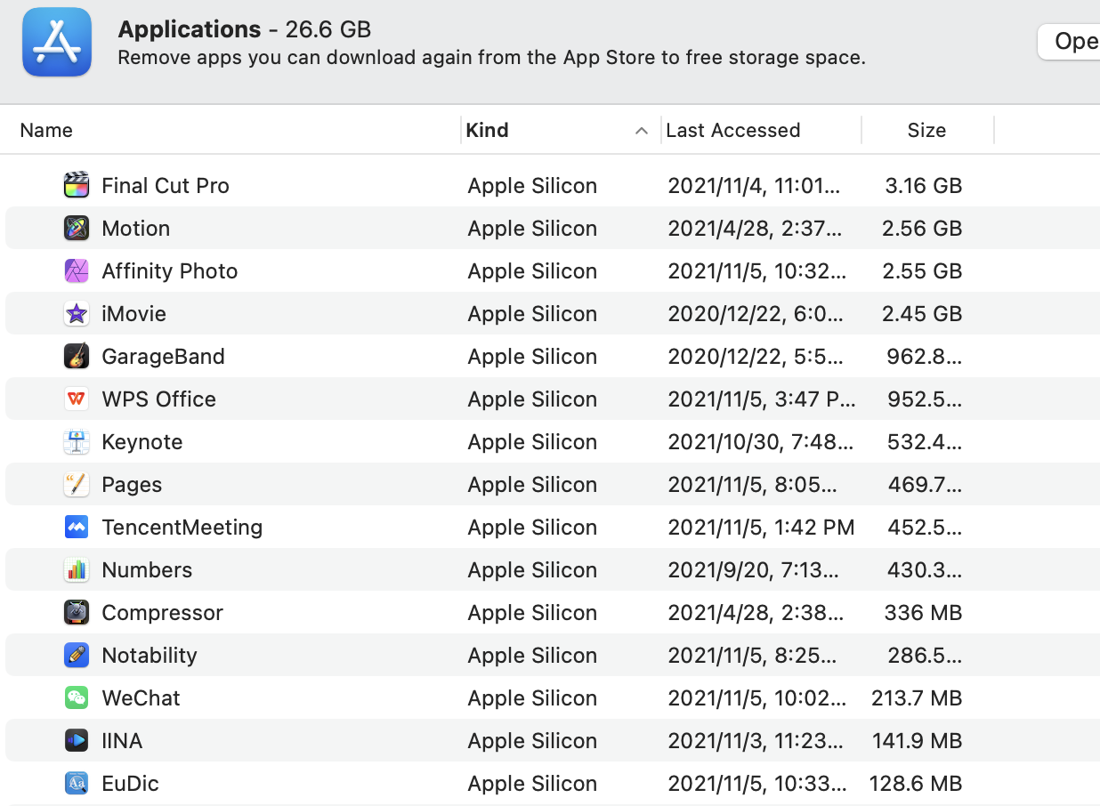The width and height of the screenshot is (1100, 806).
Task: Click the Final Cut Pro app icon
Action: [x=76, y=185]
